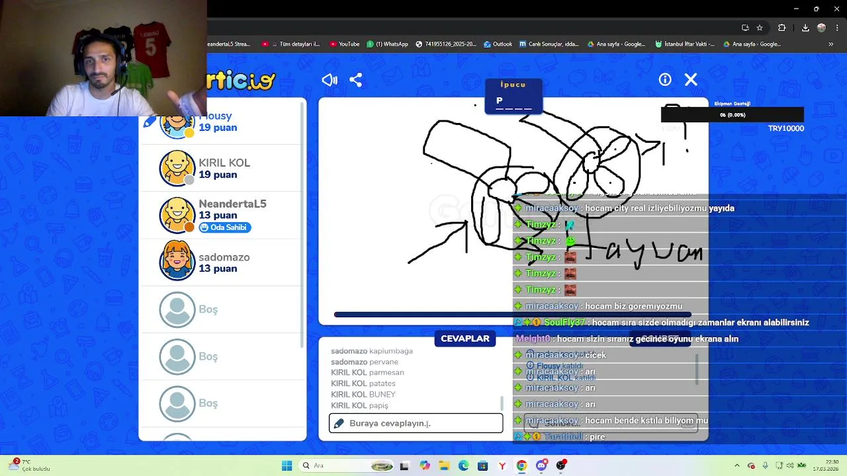Mute the game sound speaker icon
The height and width of the screenshot is (476, 847).
[330, 80]
